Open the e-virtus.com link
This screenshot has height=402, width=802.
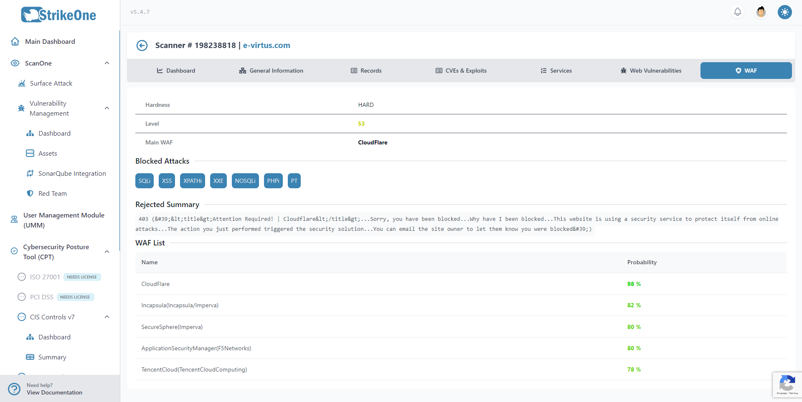click(266, 46)
